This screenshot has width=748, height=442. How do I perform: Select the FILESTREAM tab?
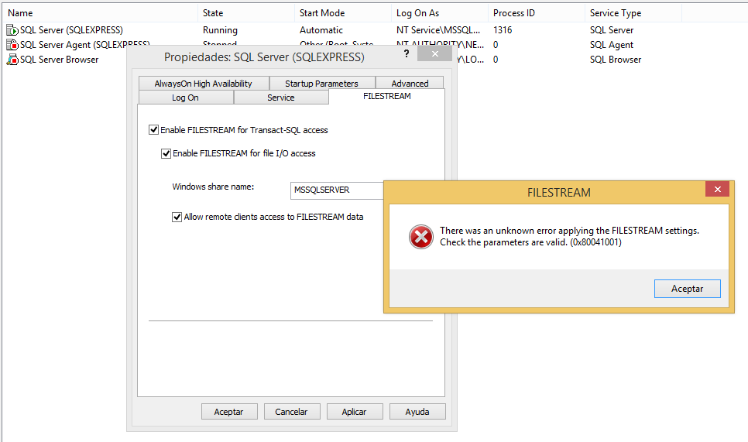[387, 96]
